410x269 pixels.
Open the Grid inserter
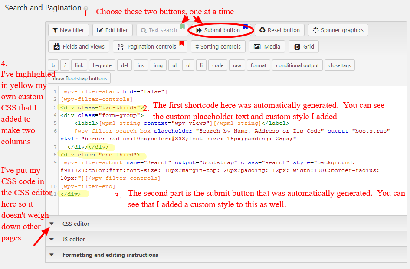(x=303, y=46)
